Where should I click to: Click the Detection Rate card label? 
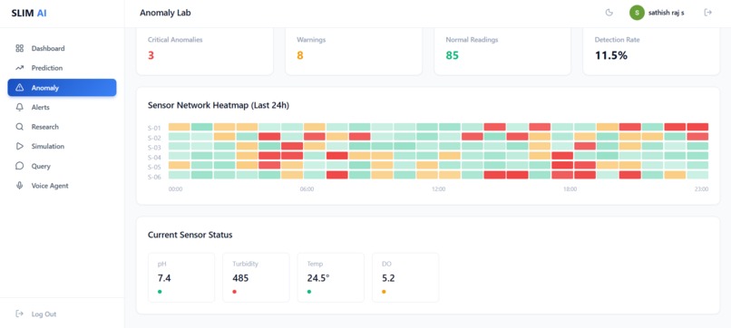(x=618, y=40)
